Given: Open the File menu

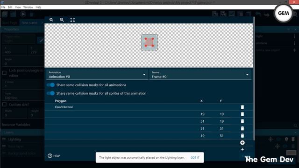Looking at the screenshot, I should pyautogui.click(x=3, y=7).
